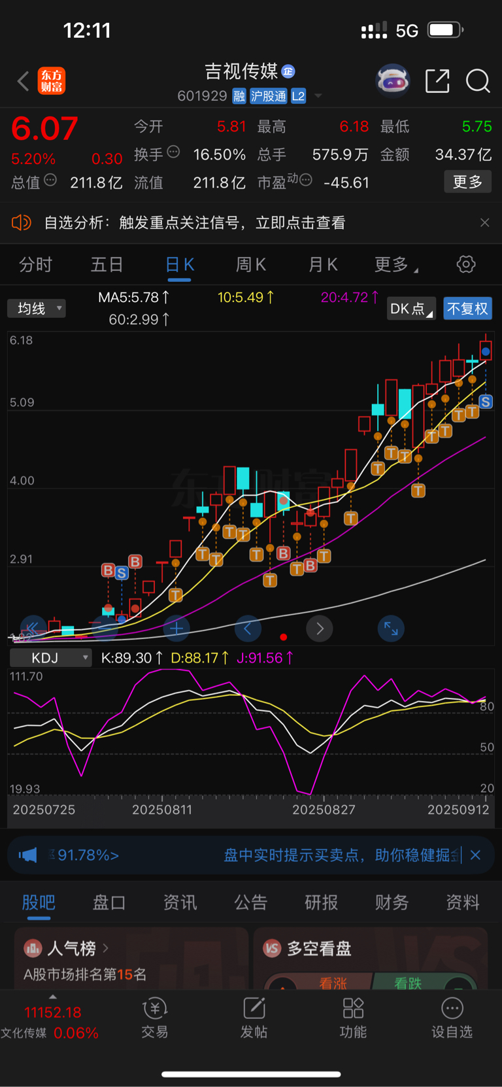The height and width of the screenshot is (1087, 502).
Task: Switch to the 资讯 tab
Action: point(180,903)
